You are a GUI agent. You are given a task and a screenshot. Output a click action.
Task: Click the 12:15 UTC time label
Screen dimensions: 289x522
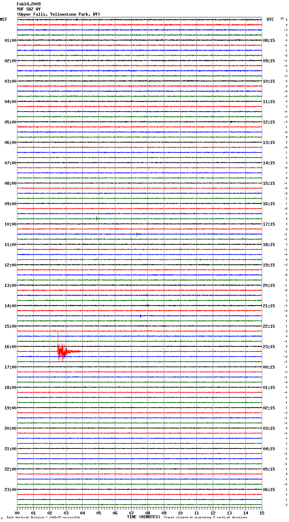tap(269, 122)
